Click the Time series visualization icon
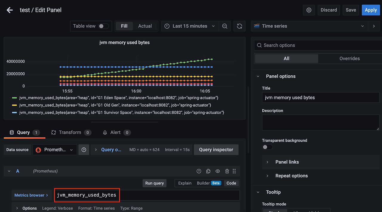This screenshot has width=382, height=212. tap(257, 26)
